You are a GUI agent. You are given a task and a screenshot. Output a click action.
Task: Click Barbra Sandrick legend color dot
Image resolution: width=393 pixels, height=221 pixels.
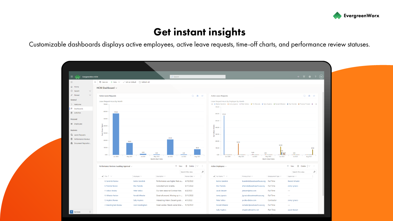coord(215,104)
